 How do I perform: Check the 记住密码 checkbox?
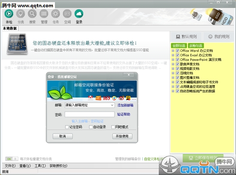point(67,127)
